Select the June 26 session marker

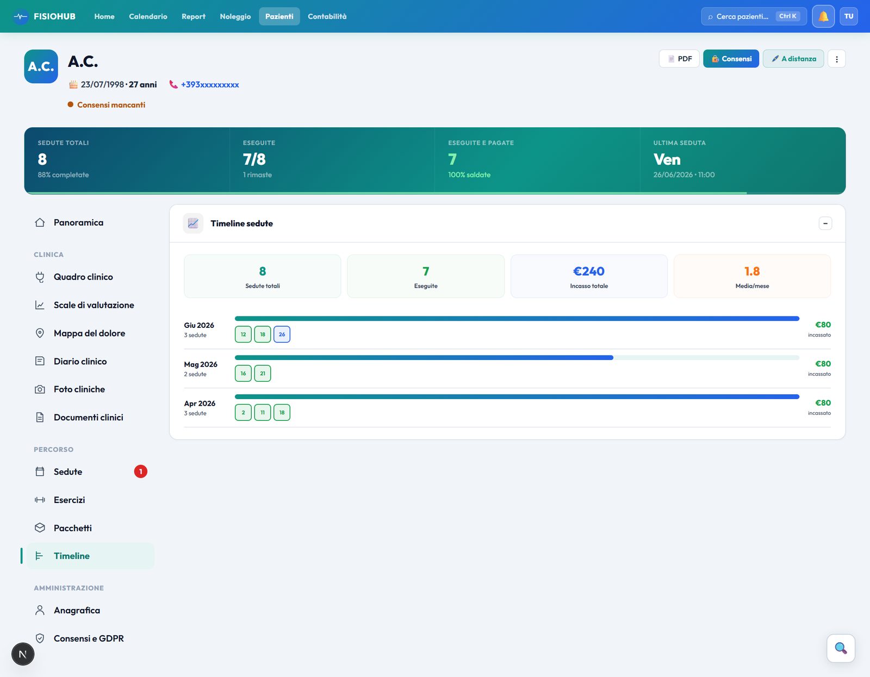(282, 334)
